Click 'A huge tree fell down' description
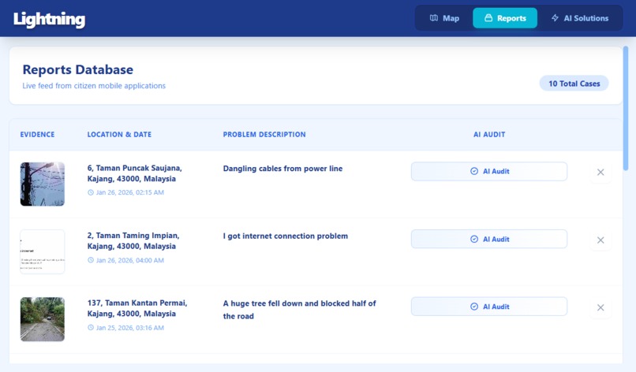The width and height of the screenshot is (636, 372). pos(299,310)
